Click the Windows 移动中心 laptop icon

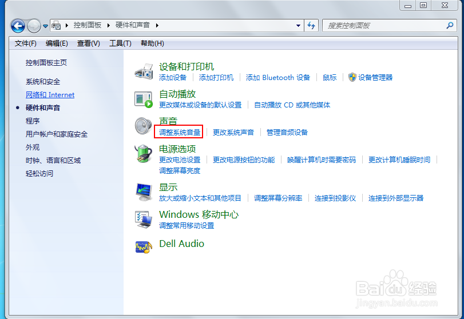click(144, 220)
